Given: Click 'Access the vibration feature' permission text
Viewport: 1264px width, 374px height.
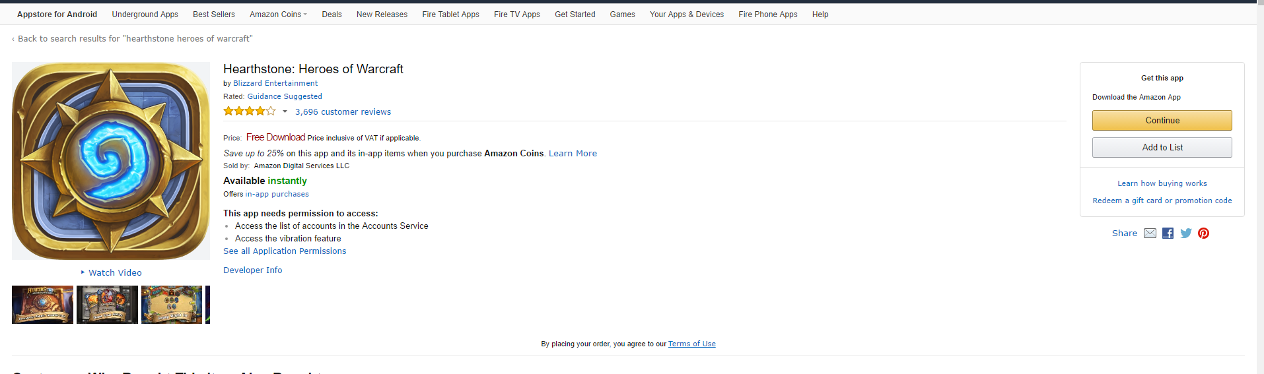Looking at the screenshot, I should 288,238.
